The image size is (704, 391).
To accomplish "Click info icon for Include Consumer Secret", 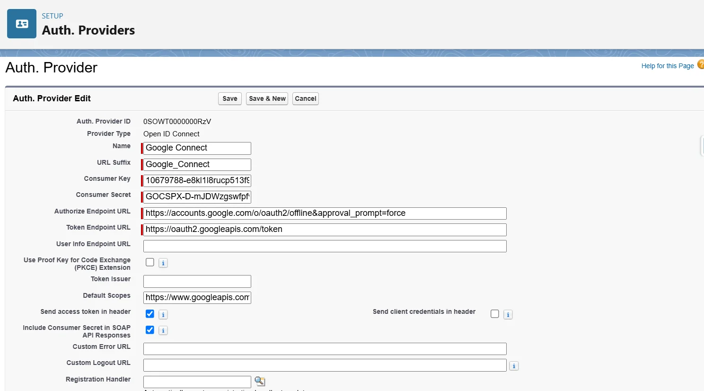I will (x=163, y=330).
